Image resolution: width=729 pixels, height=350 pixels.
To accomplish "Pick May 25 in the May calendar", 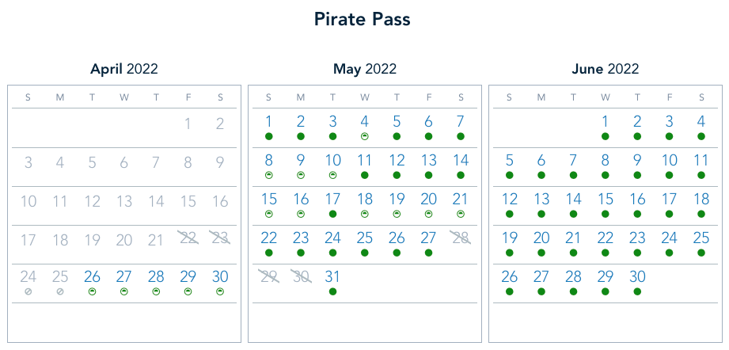I will coord(365,238).
